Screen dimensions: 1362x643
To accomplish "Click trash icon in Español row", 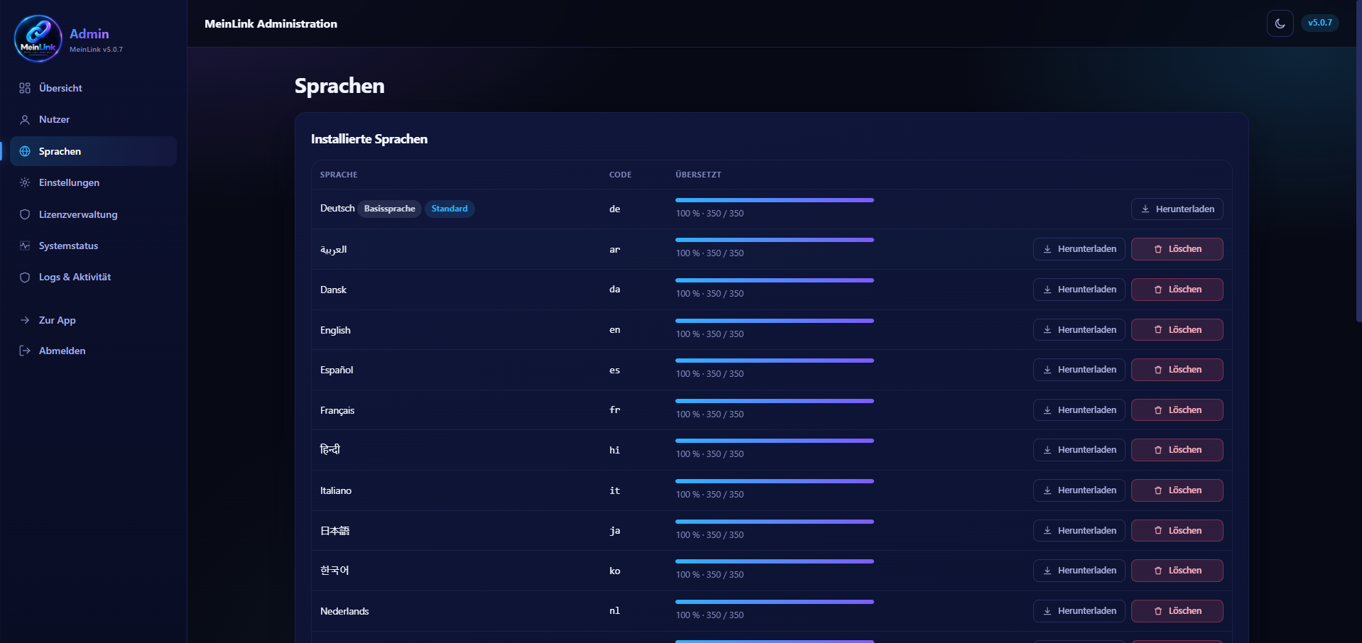I will pyautogui.click(x=1158, y=370).
